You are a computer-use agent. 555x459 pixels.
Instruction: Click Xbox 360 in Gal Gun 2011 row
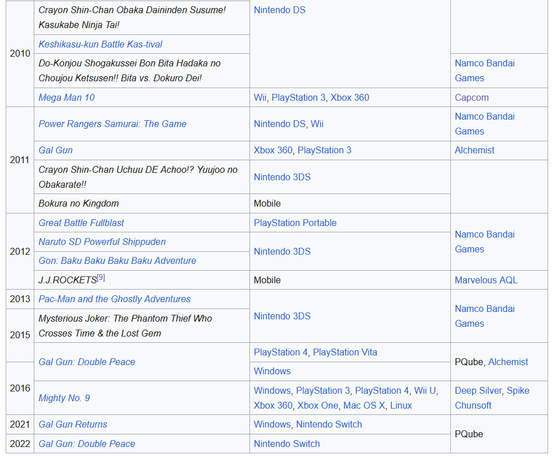click(x=273, y=150)
